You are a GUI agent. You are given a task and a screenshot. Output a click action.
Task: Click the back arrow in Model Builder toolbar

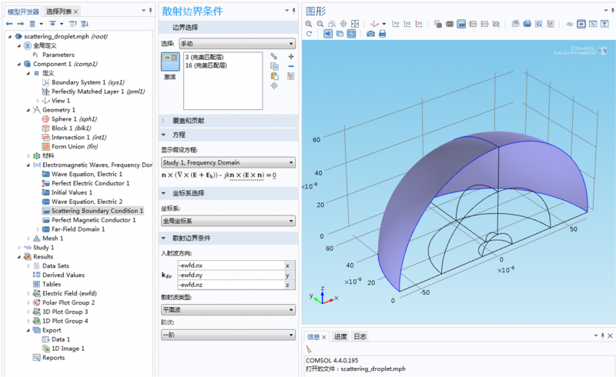[9, 24]
